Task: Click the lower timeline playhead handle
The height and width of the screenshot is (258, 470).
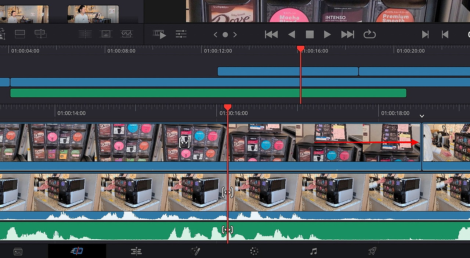Action: click(x=228, y=107)
